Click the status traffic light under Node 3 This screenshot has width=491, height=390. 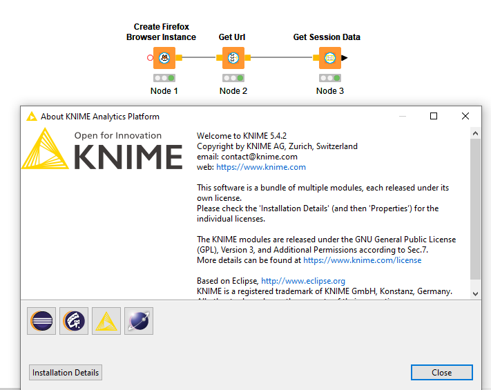(x=330, y=78)
